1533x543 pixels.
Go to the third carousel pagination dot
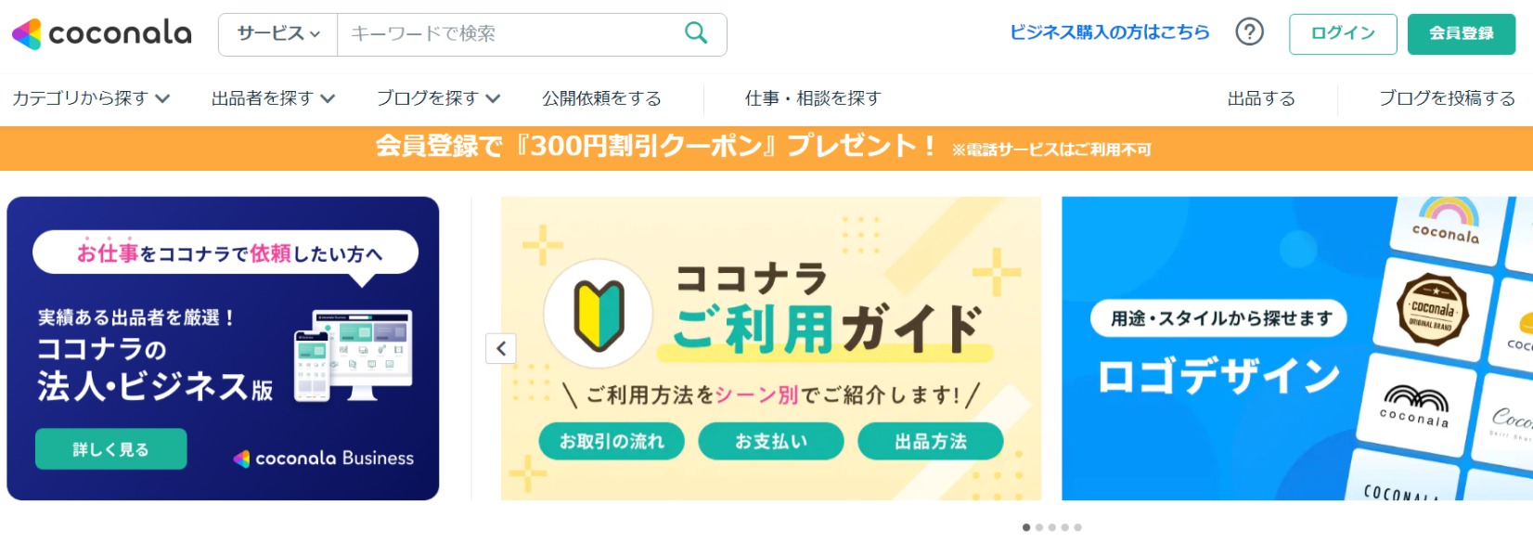(1052, 527)
